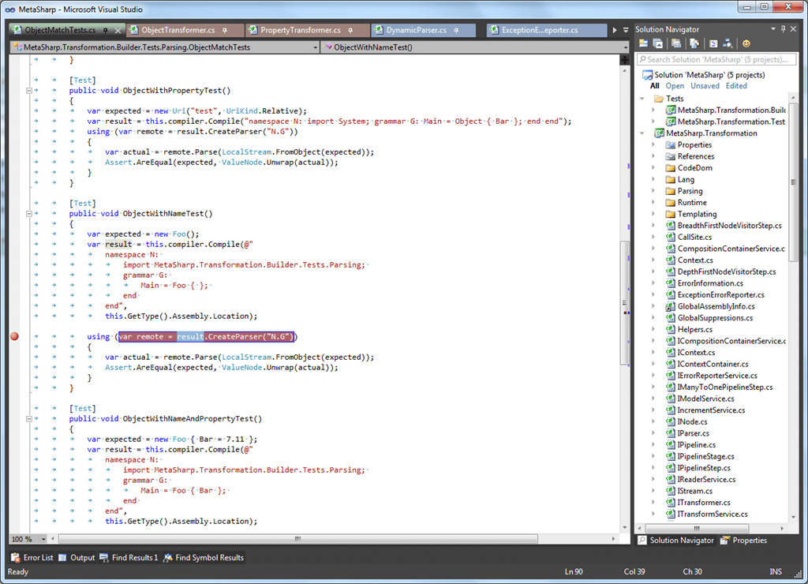Image resolution: width=808 pixels, height=584 pixels.
Task: Close the ObjectMatchTests.cs tab with its X
Action: 118,31
